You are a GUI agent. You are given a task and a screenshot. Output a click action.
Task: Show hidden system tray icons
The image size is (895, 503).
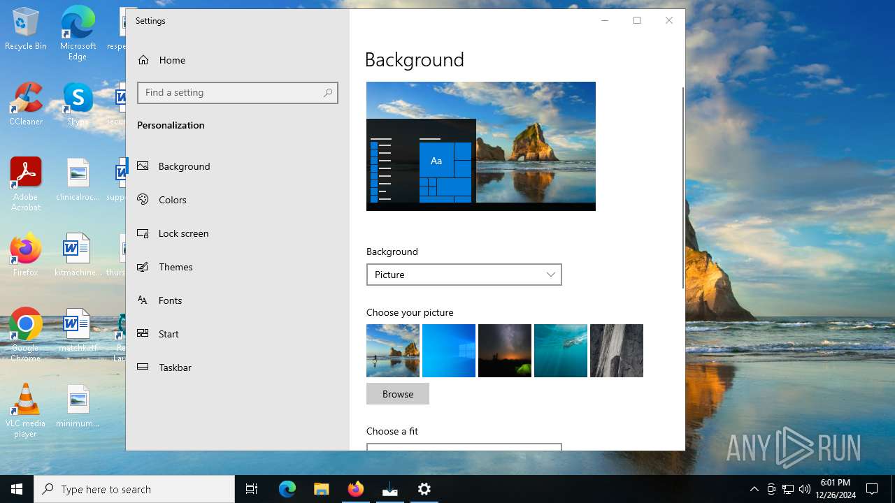click(754, 489)
